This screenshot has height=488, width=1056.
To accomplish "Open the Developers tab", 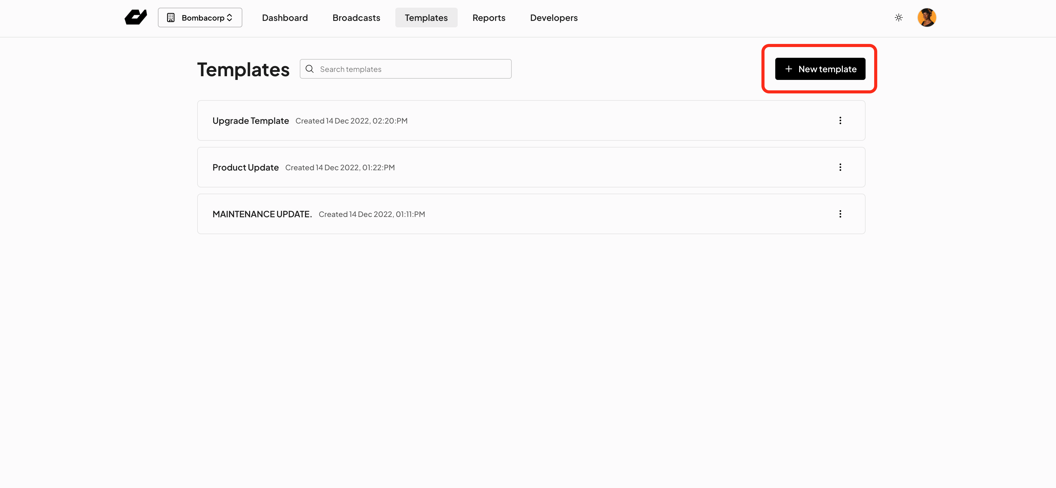I will coord(553,18).
